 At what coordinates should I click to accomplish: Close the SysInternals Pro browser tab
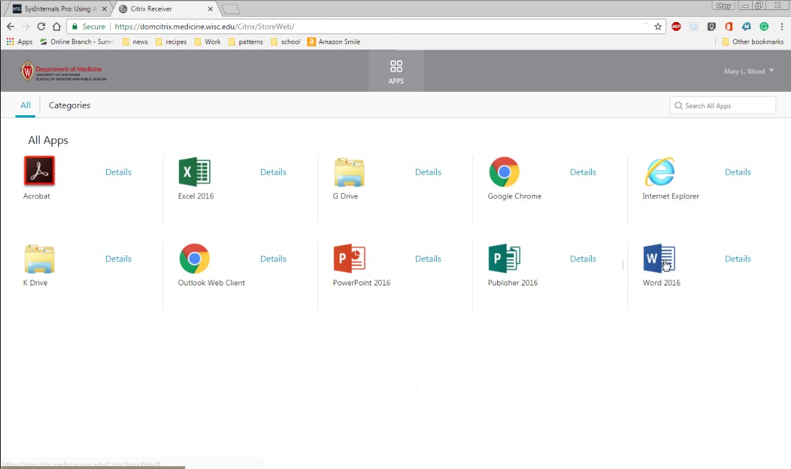coord(105,9)
